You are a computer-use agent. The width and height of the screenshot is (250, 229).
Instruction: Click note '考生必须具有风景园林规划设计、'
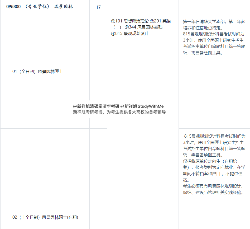tap(213, 186)
